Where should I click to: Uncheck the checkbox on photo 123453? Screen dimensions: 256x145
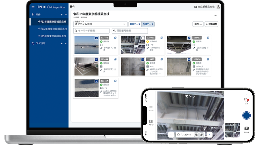tap(189, 38)
